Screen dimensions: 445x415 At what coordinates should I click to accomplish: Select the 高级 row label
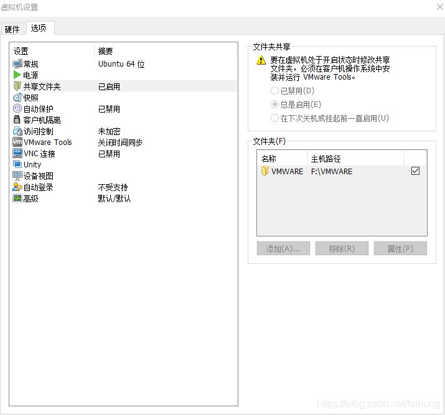[30, 198]
